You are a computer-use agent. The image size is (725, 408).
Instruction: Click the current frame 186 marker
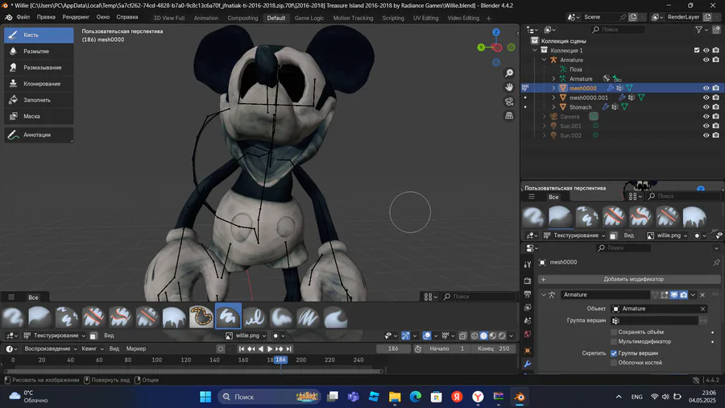pyautogui.click(x=280, y=360)
